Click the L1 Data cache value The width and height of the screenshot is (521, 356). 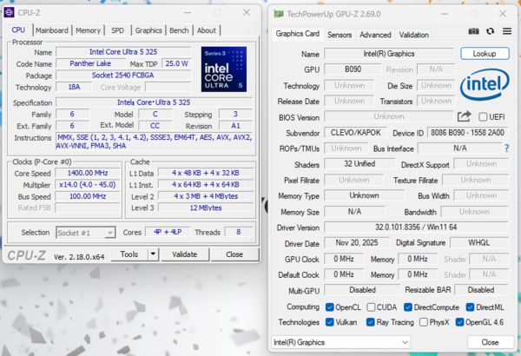206,173
